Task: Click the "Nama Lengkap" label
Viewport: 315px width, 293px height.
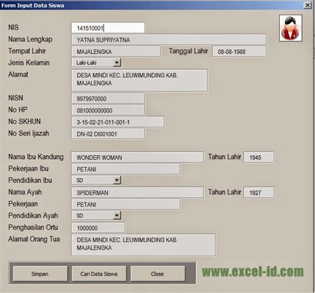Action: [x=31, y=39]
